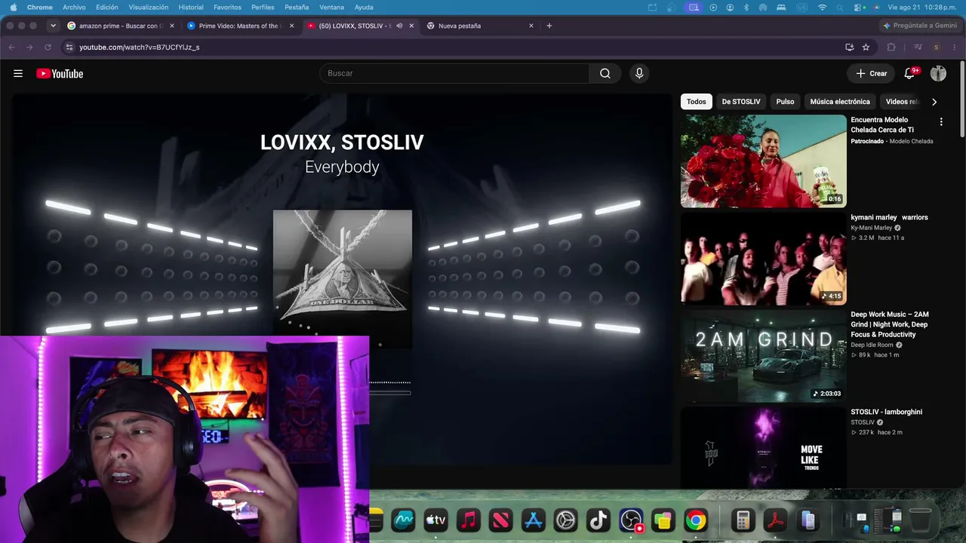Mute the LOVIXX tab audio icon
966x543 pixels.
coord(399,26)
